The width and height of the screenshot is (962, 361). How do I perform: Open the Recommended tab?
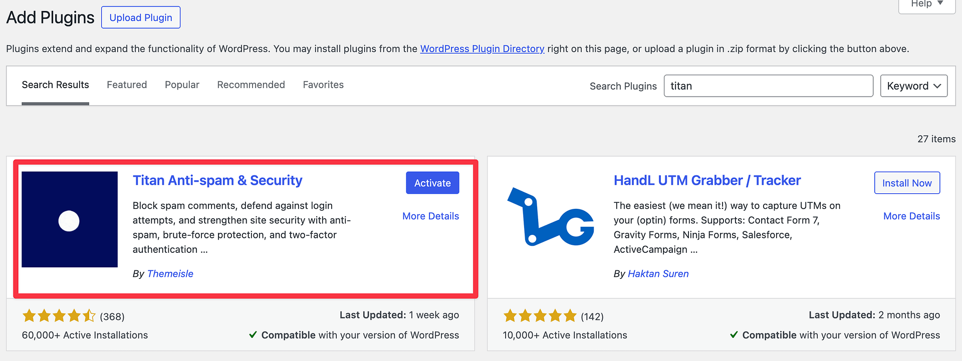(x=251, y=85)
